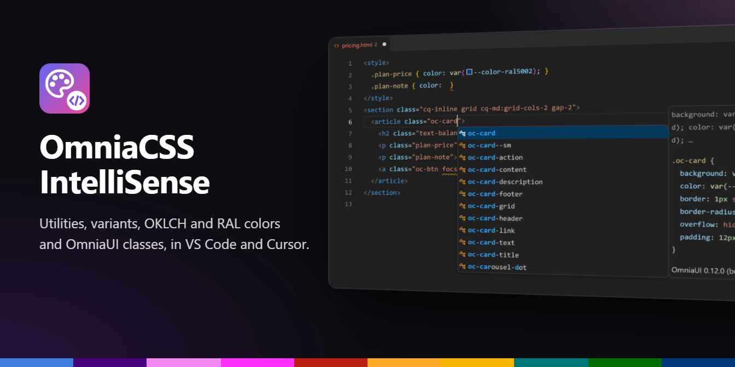Click the closing </style> tag
735x367 pixels.
pos(378,98)
